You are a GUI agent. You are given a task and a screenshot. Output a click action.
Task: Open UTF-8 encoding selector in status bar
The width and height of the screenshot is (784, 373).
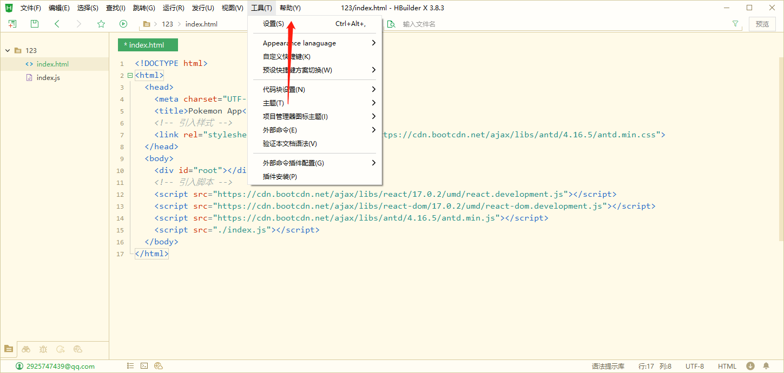point(695,366)
